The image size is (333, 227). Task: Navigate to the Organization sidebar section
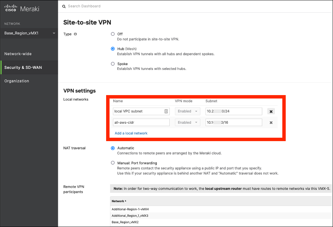click(x=16, y=81)
